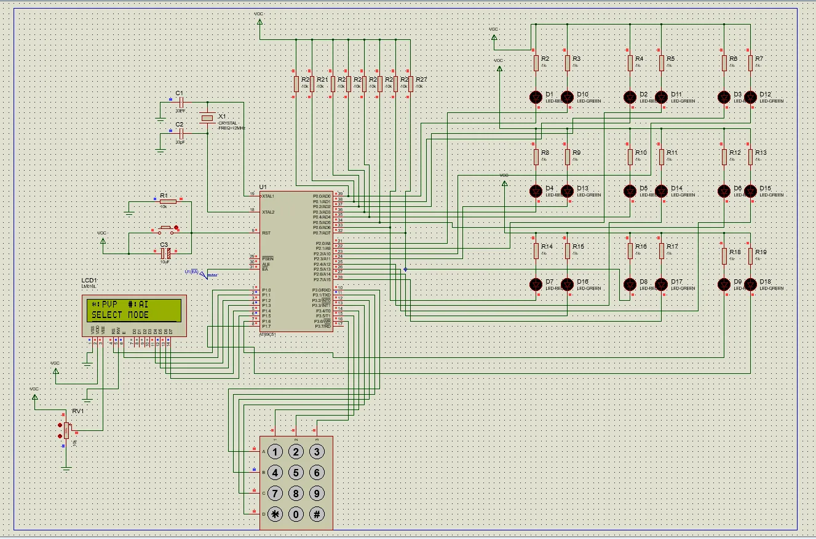
Task: Select the D4 red LED
Action: click(x=536, y=191)
